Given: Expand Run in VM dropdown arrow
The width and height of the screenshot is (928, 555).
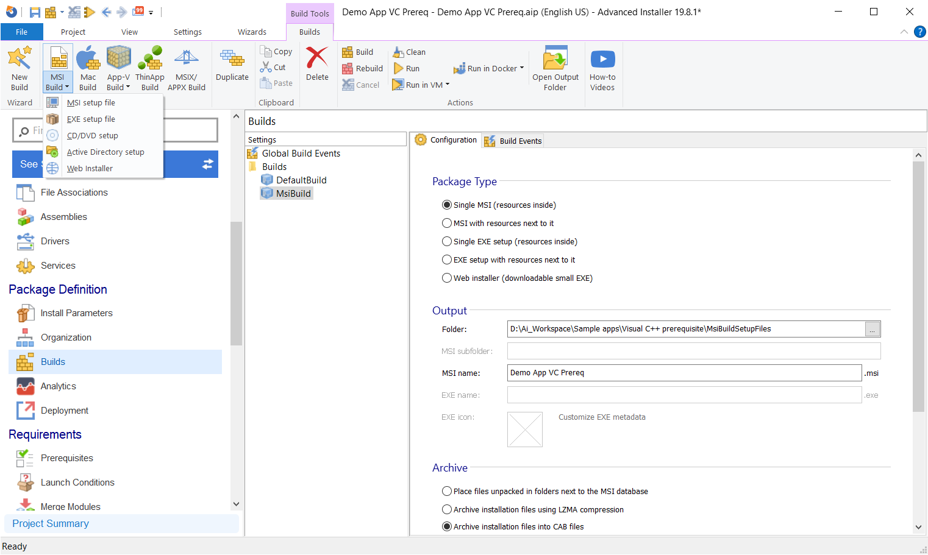Looking at the screenshot, I should 448,85.
